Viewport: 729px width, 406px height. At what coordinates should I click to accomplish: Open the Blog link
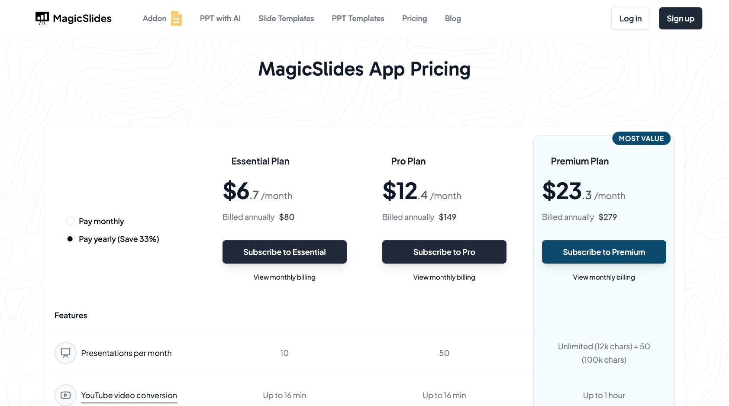tap(452, 19)
